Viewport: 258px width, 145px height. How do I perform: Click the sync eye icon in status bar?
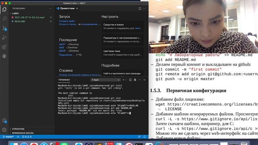(x=18, y=137)
